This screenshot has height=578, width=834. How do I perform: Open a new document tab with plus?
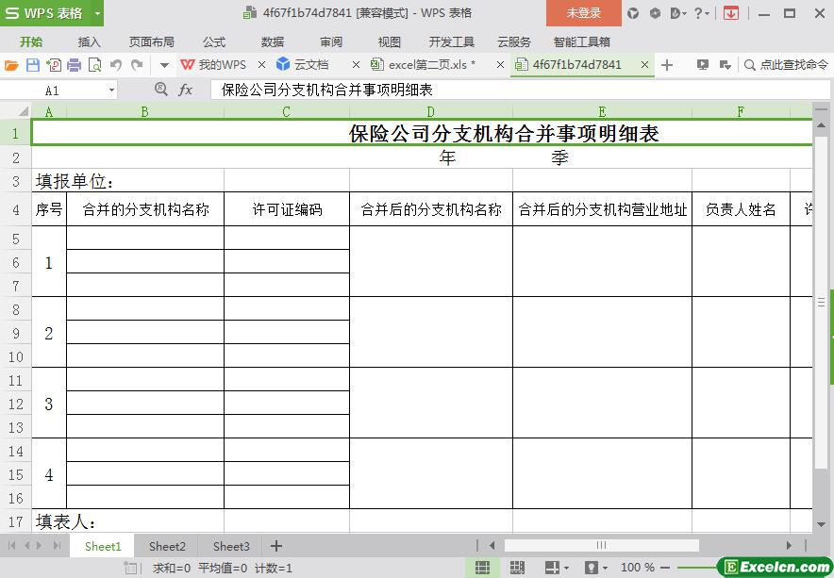[x=667, y=65]
